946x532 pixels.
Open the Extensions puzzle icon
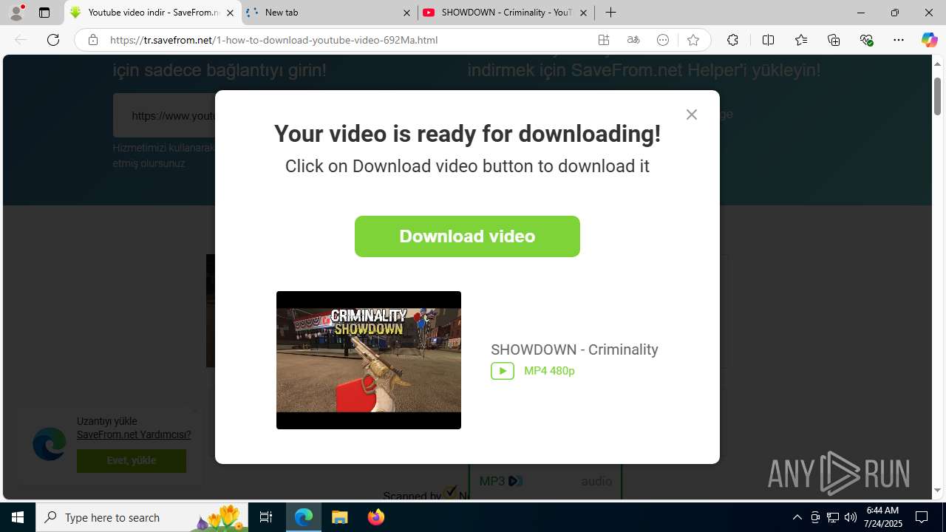pyautogui.click(x=732, y=40)
